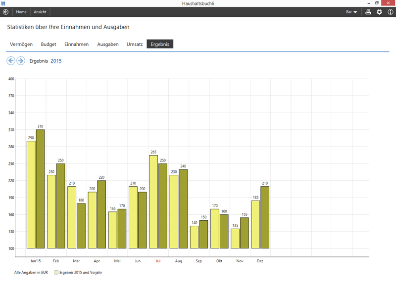
Task: Restore the window size
Action: [377, 3]
